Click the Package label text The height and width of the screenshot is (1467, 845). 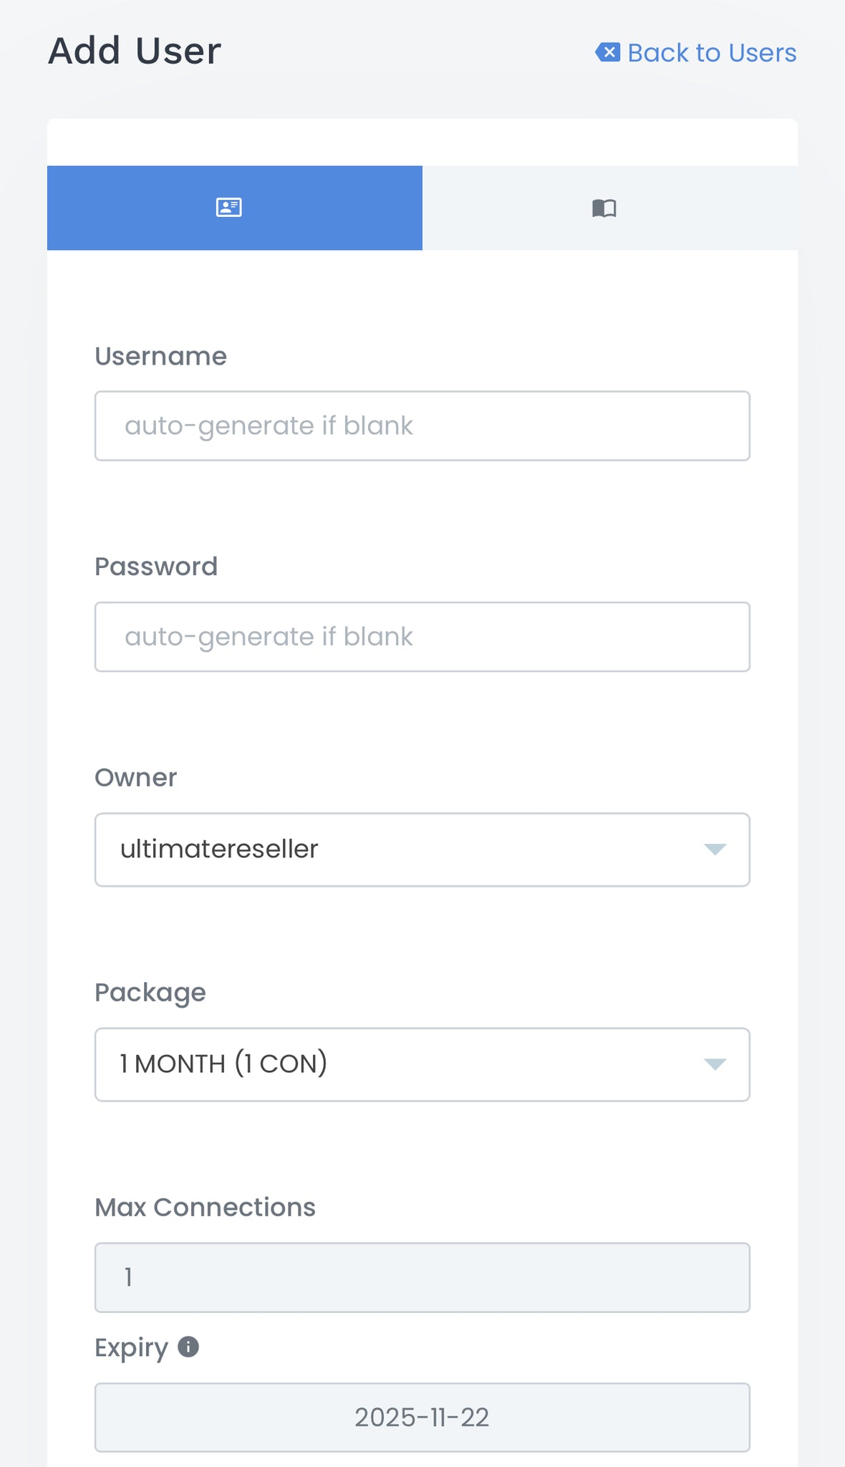point(150,992)
